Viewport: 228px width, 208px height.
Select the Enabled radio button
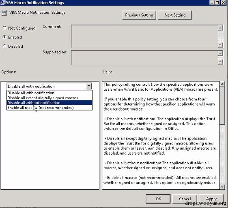click(x=4, y=37)
